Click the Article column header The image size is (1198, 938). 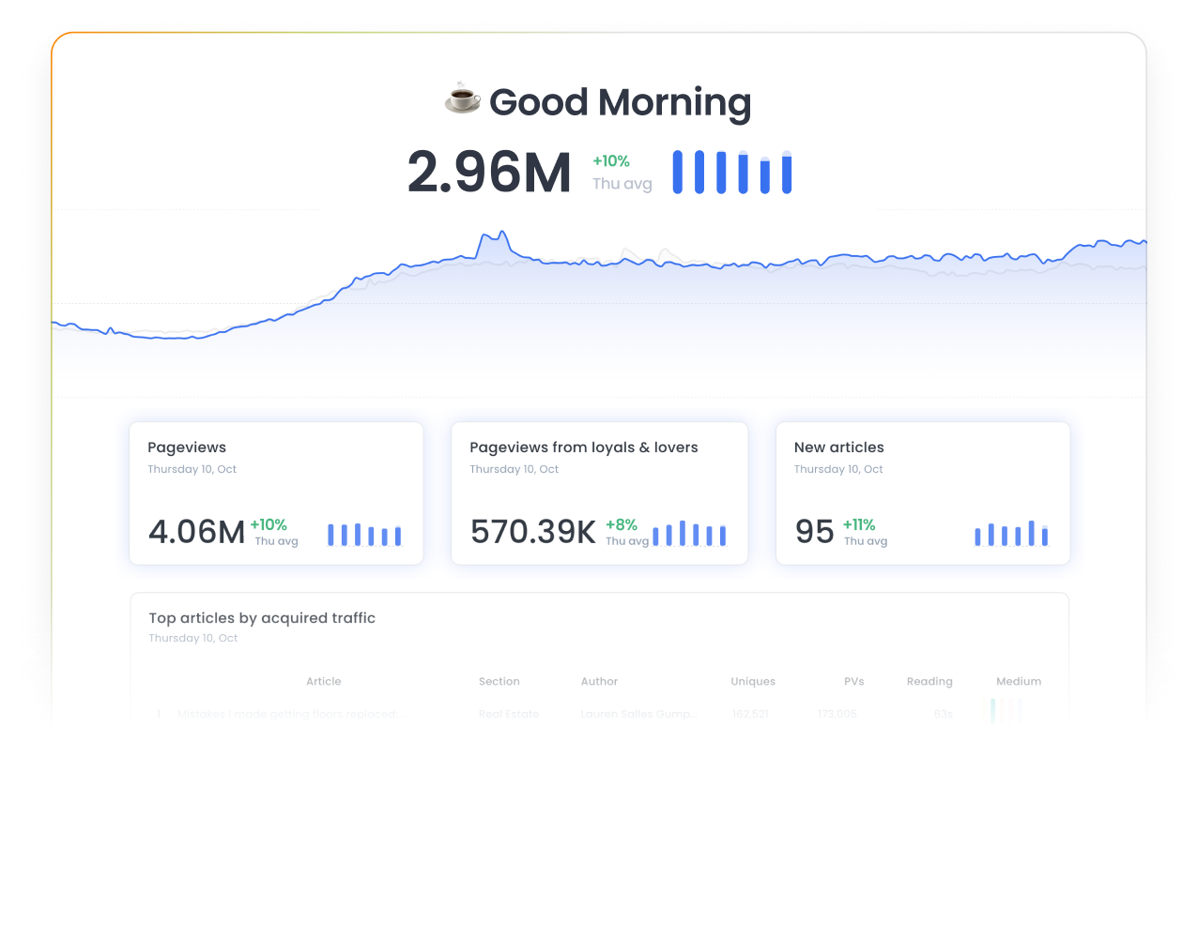(x=323, y=681)
